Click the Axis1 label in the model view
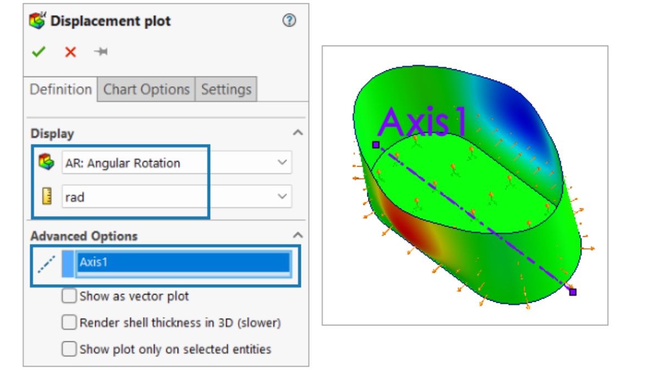Screen dimensions: 660x371 click(x=423, y=121)
